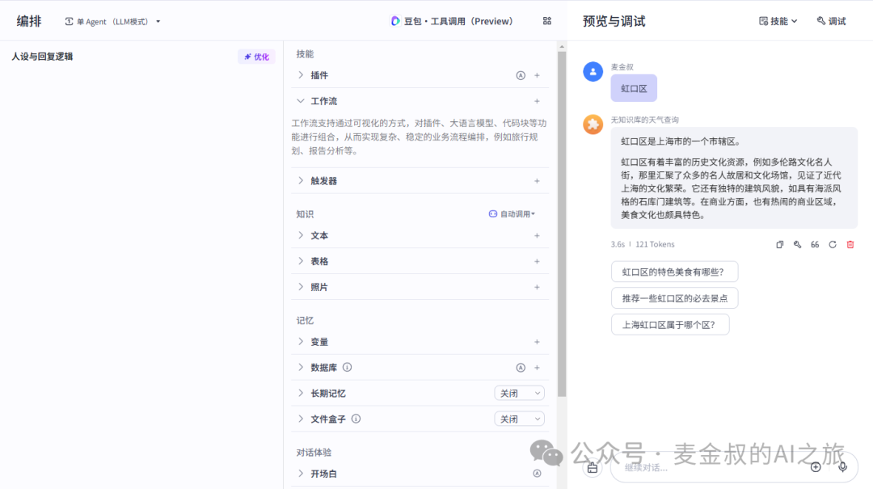Click the auto-add icon in 数据库 row
Viewport: 873px width, 489px height.
(x=520, y=368)
